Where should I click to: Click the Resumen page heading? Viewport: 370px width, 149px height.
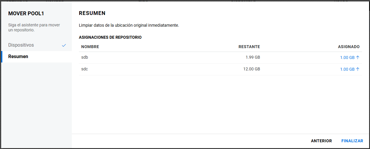pyautogui.click(x=92, y=13)
